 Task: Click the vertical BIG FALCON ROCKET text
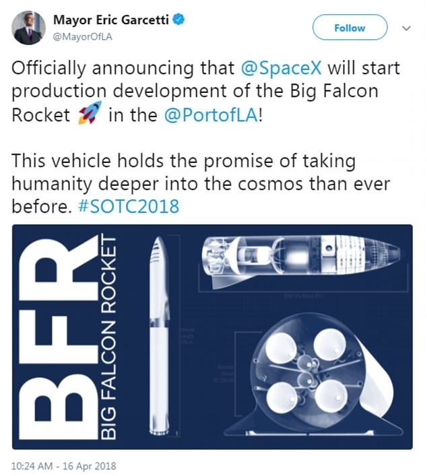coord(108,338)
